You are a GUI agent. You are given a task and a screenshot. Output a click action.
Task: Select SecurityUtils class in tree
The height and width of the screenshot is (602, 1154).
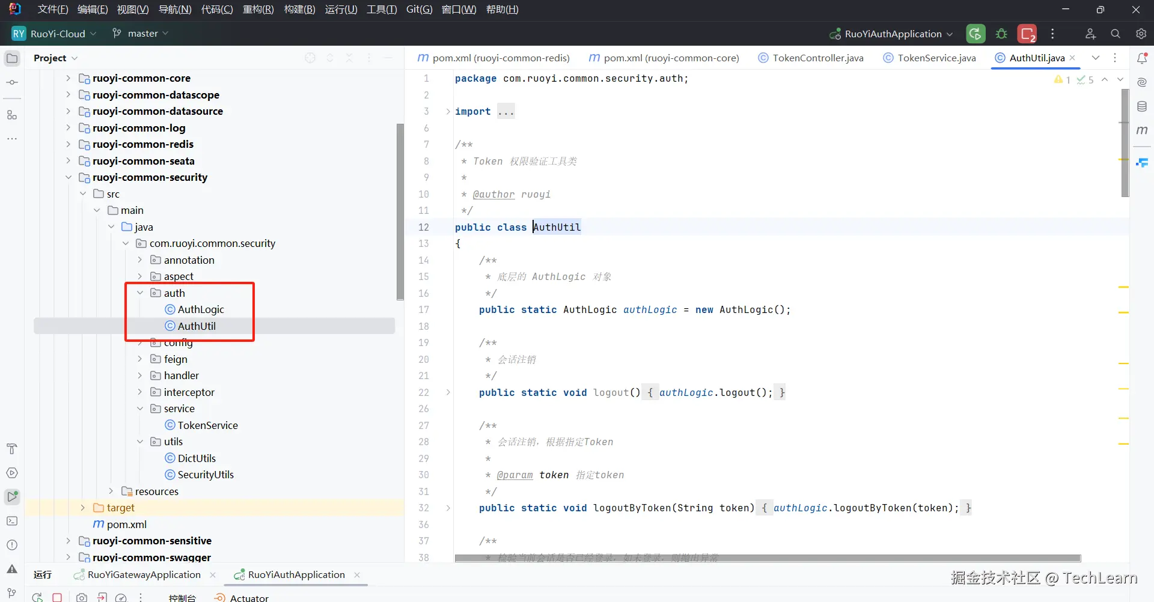tap(206, 475)
